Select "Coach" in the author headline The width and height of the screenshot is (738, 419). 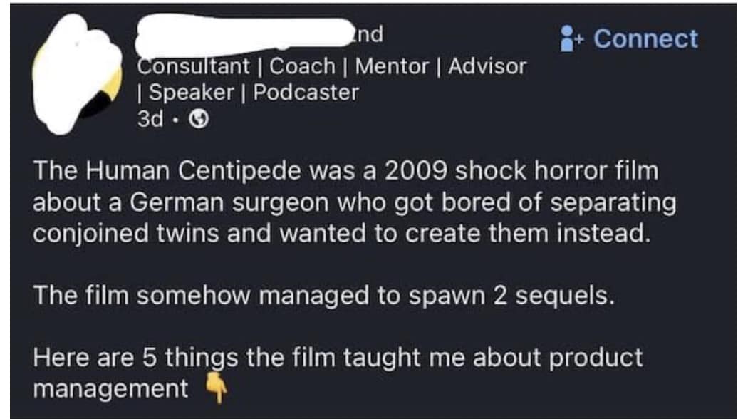(302, 66)
